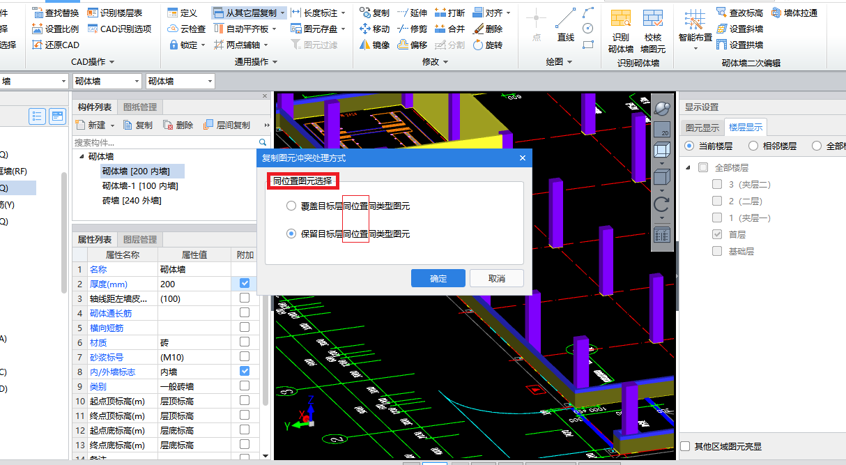Select the 延伸 tool
This screenshot has width=846, height=465.
coord(412,13)
